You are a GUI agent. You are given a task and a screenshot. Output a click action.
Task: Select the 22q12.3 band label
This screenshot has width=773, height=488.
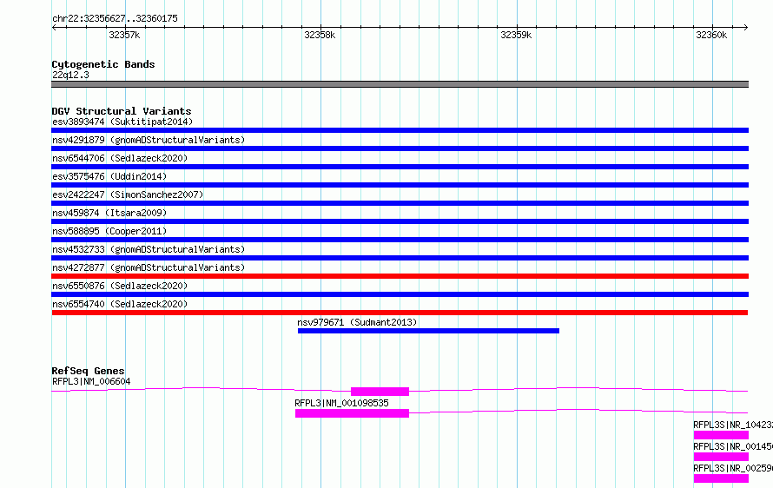tap(70, 75)
